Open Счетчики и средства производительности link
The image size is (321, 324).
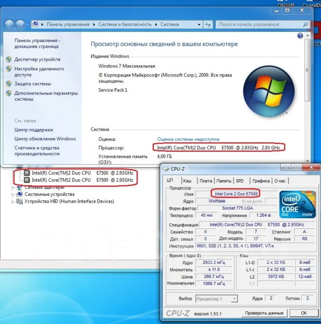tap(37, 151)
